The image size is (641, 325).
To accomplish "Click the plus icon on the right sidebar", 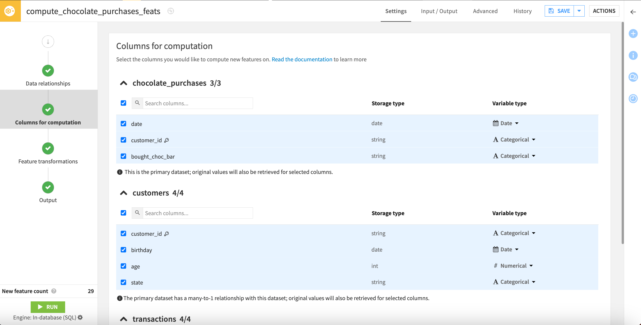I will (x=633, y=34).
